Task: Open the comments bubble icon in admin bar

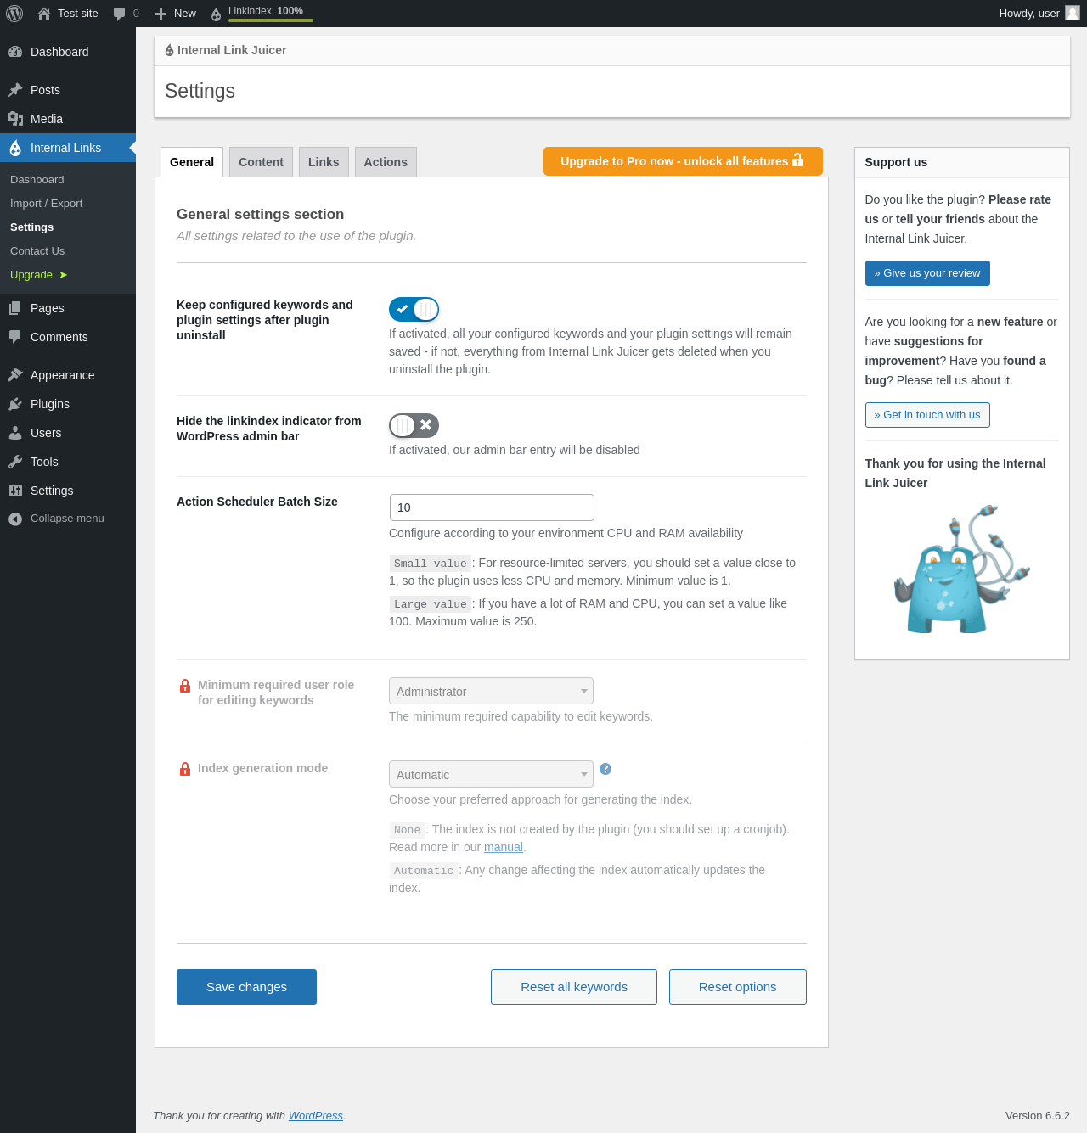Action: tap(120, 14)
